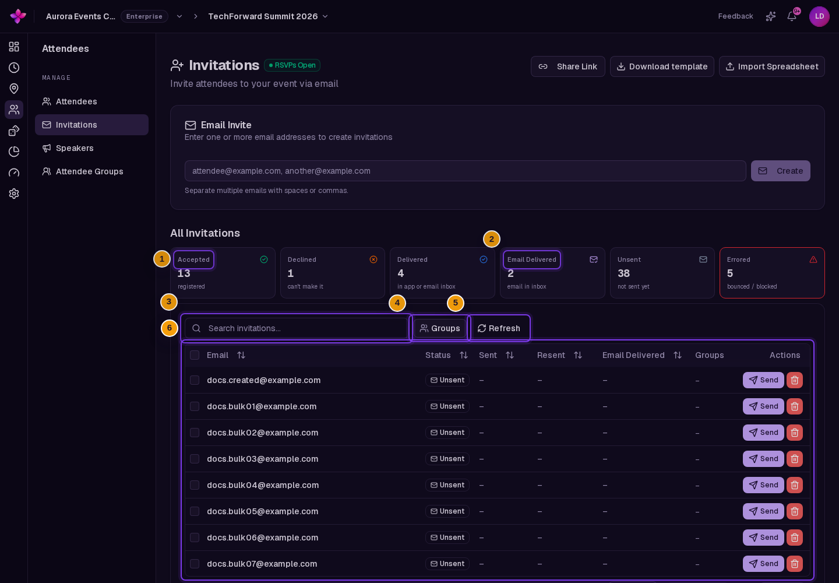The height and width of the screenshot is (583, 839).
Task: Open the Groups filter button
Action: click(440, 328)
